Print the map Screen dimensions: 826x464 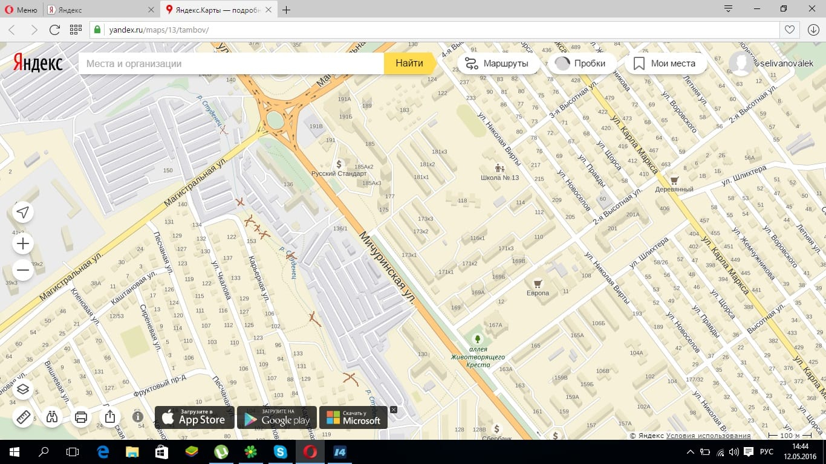[x=81, y=417]
